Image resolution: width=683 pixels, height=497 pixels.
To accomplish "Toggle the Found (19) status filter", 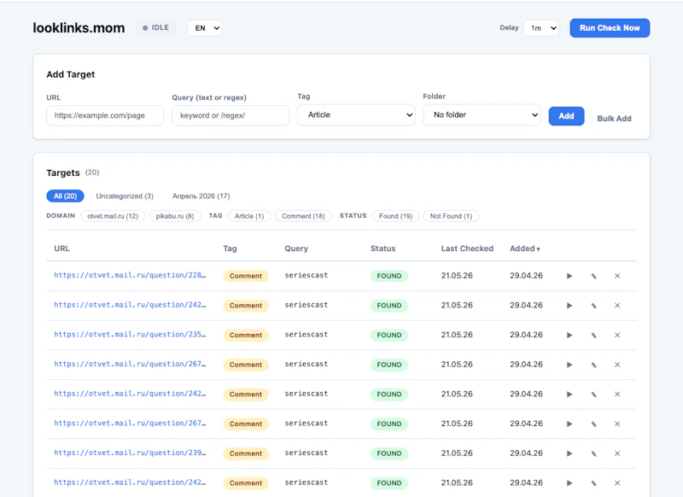I will [x=395, y=216].
